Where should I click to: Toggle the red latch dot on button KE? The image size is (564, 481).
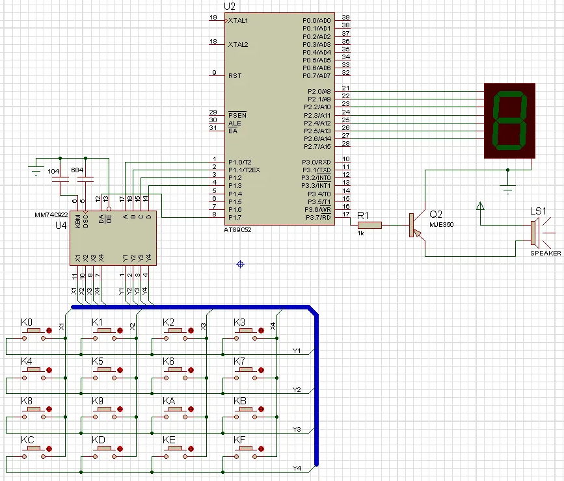click(191, 448)
